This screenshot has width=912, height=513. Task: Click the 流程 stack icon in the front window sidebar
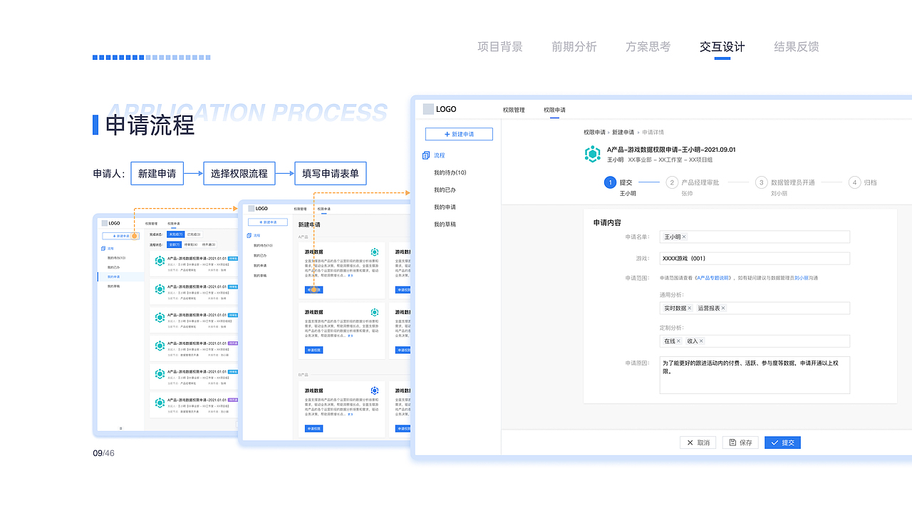click(x=426, y=155)
